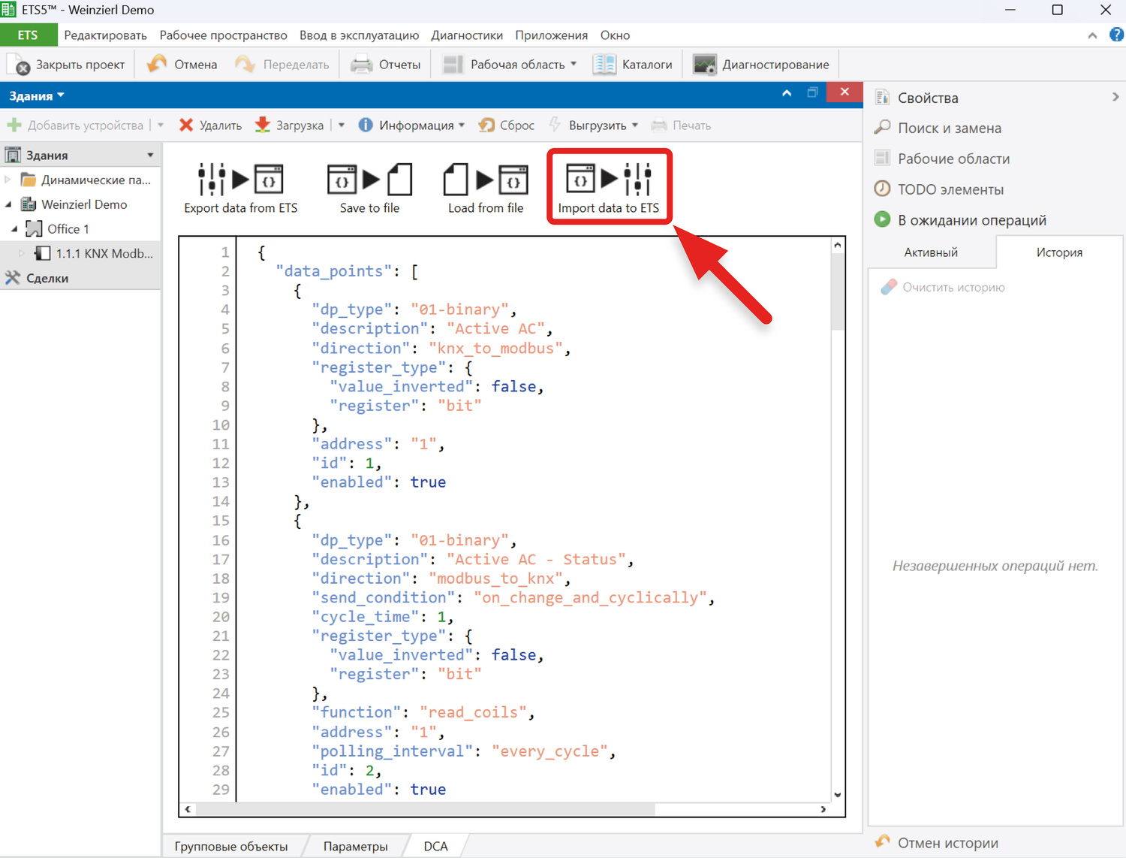Click the Export data from ETS icon
The width and height of the screenshot is (1126, 858).
[x=240, y=180]
